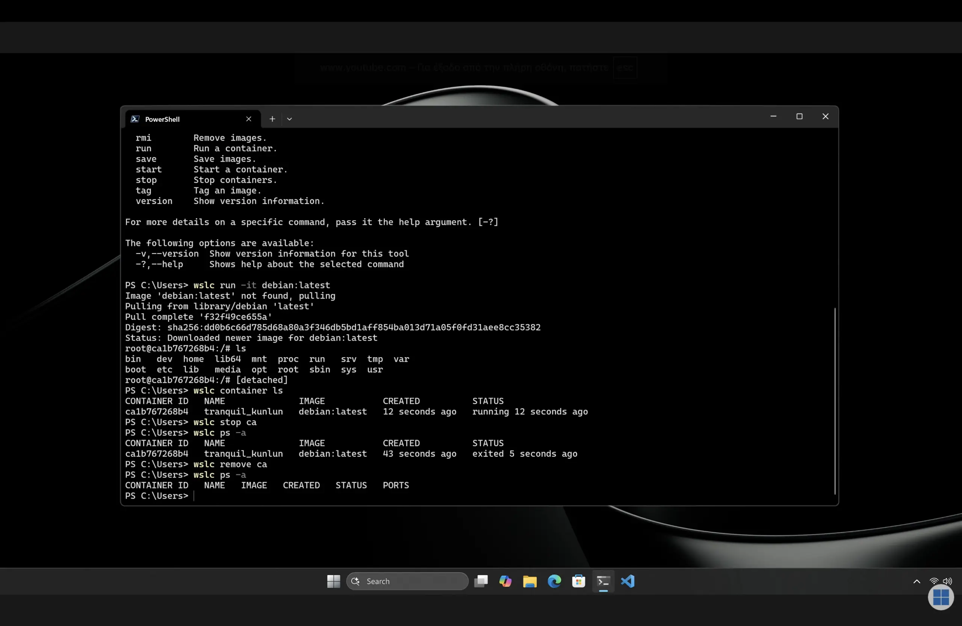Click the '[detached]' text

262,380
